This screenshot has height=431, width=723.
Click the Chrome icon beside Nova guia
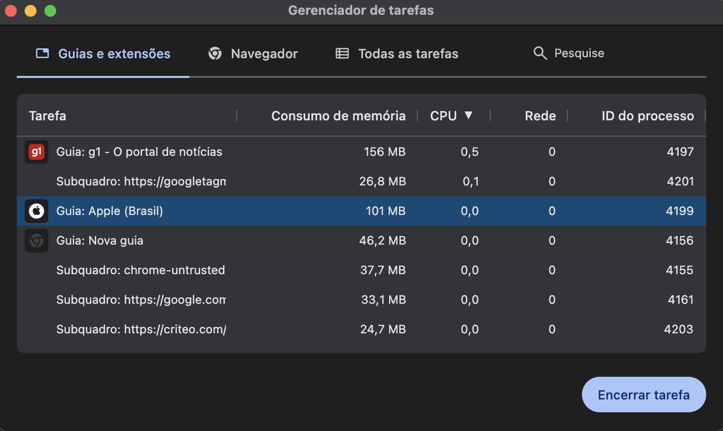pyautogui.click(x=36, y=241)
